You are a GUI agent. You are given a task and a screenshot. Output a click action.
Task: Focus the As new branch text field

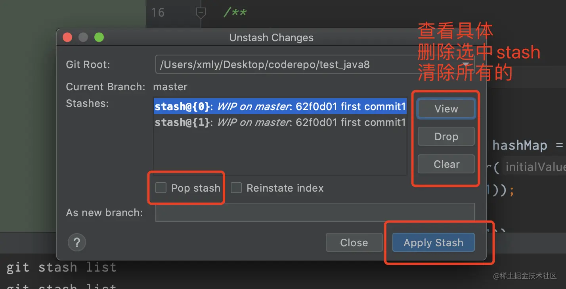click(315, 213)
